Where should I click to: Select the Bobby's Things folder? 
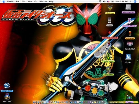pyautogui.click(x=129, y=21)
